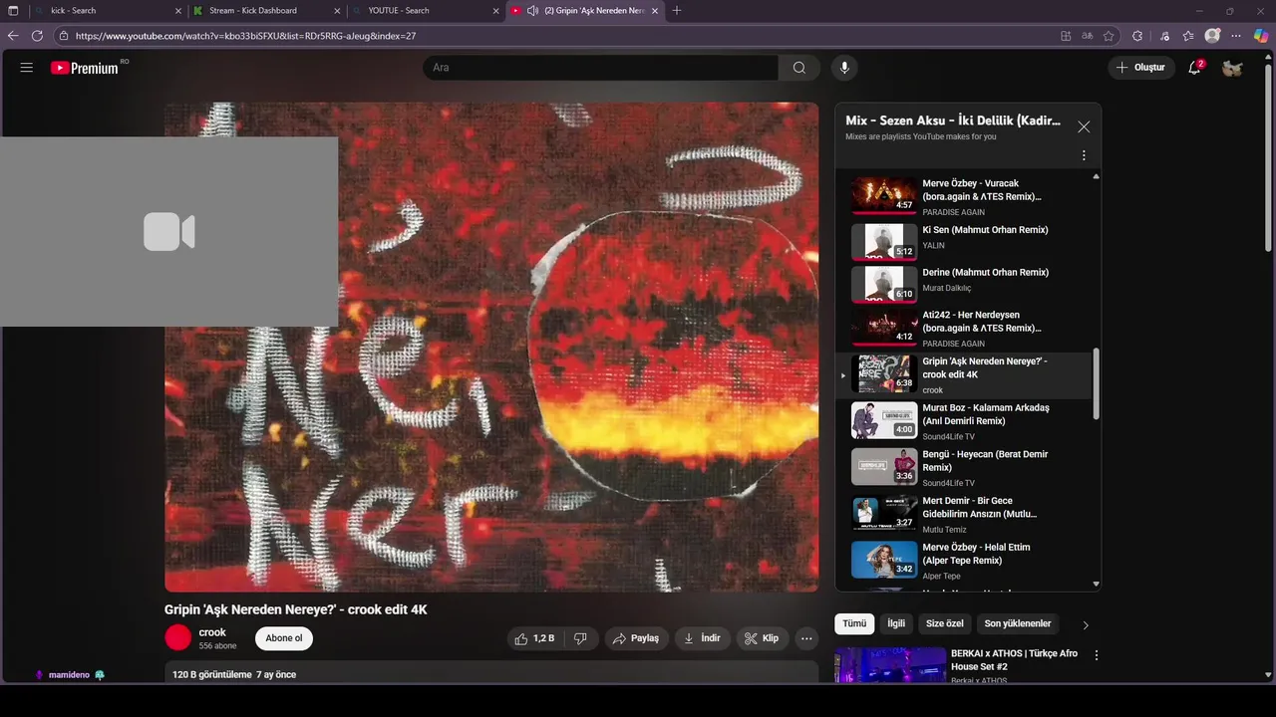Open browser settings and more menu

click(1237, 36)
